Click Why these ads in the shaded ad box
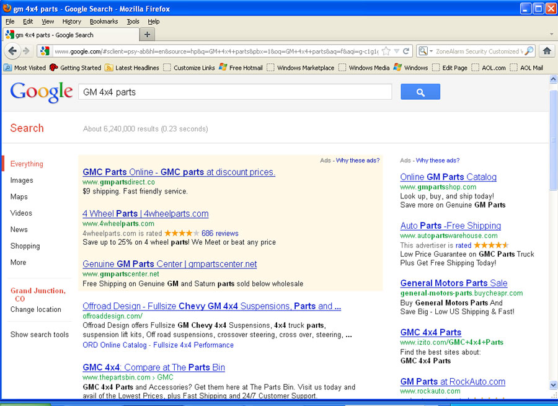 coord(358,161)
